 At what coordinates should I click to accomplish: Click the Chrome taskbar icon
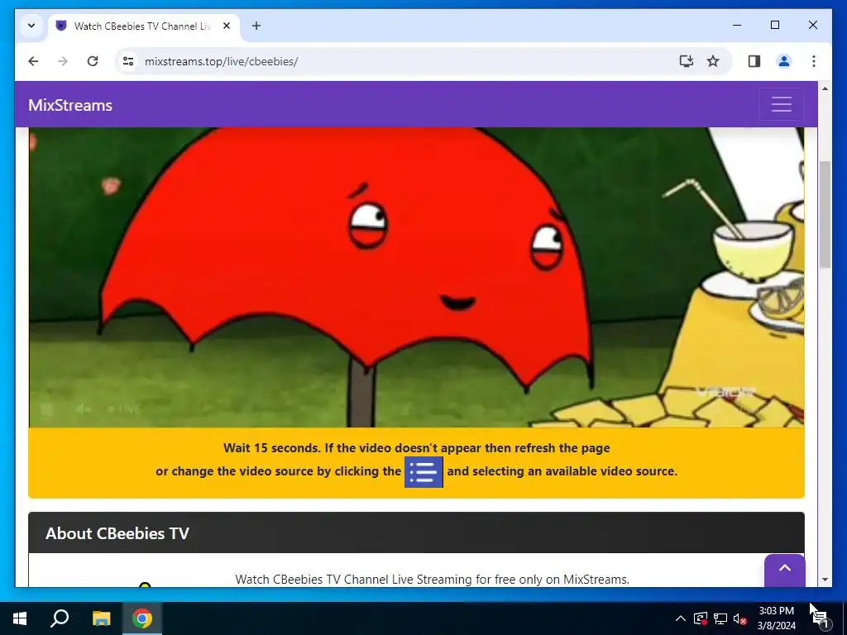142,618
